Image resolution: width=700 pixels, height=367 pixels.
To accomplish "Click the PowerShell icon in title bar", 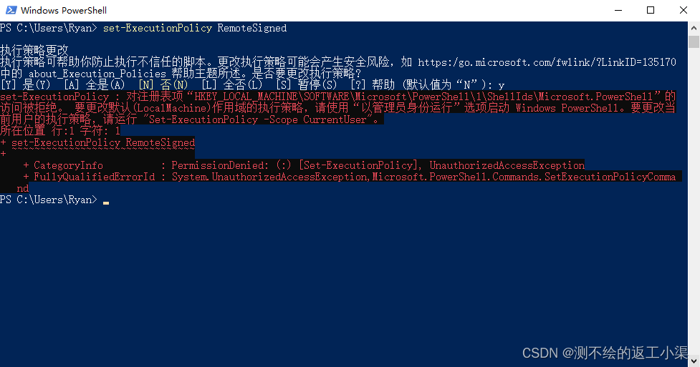I will point(11,10).
